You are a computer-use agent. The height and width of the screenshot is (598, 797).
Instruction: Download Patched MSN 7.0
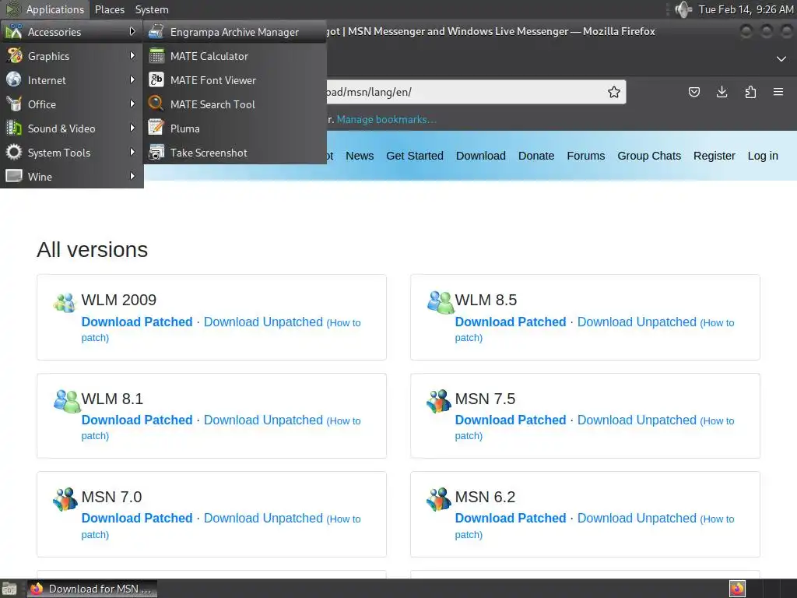coord(137,518)
